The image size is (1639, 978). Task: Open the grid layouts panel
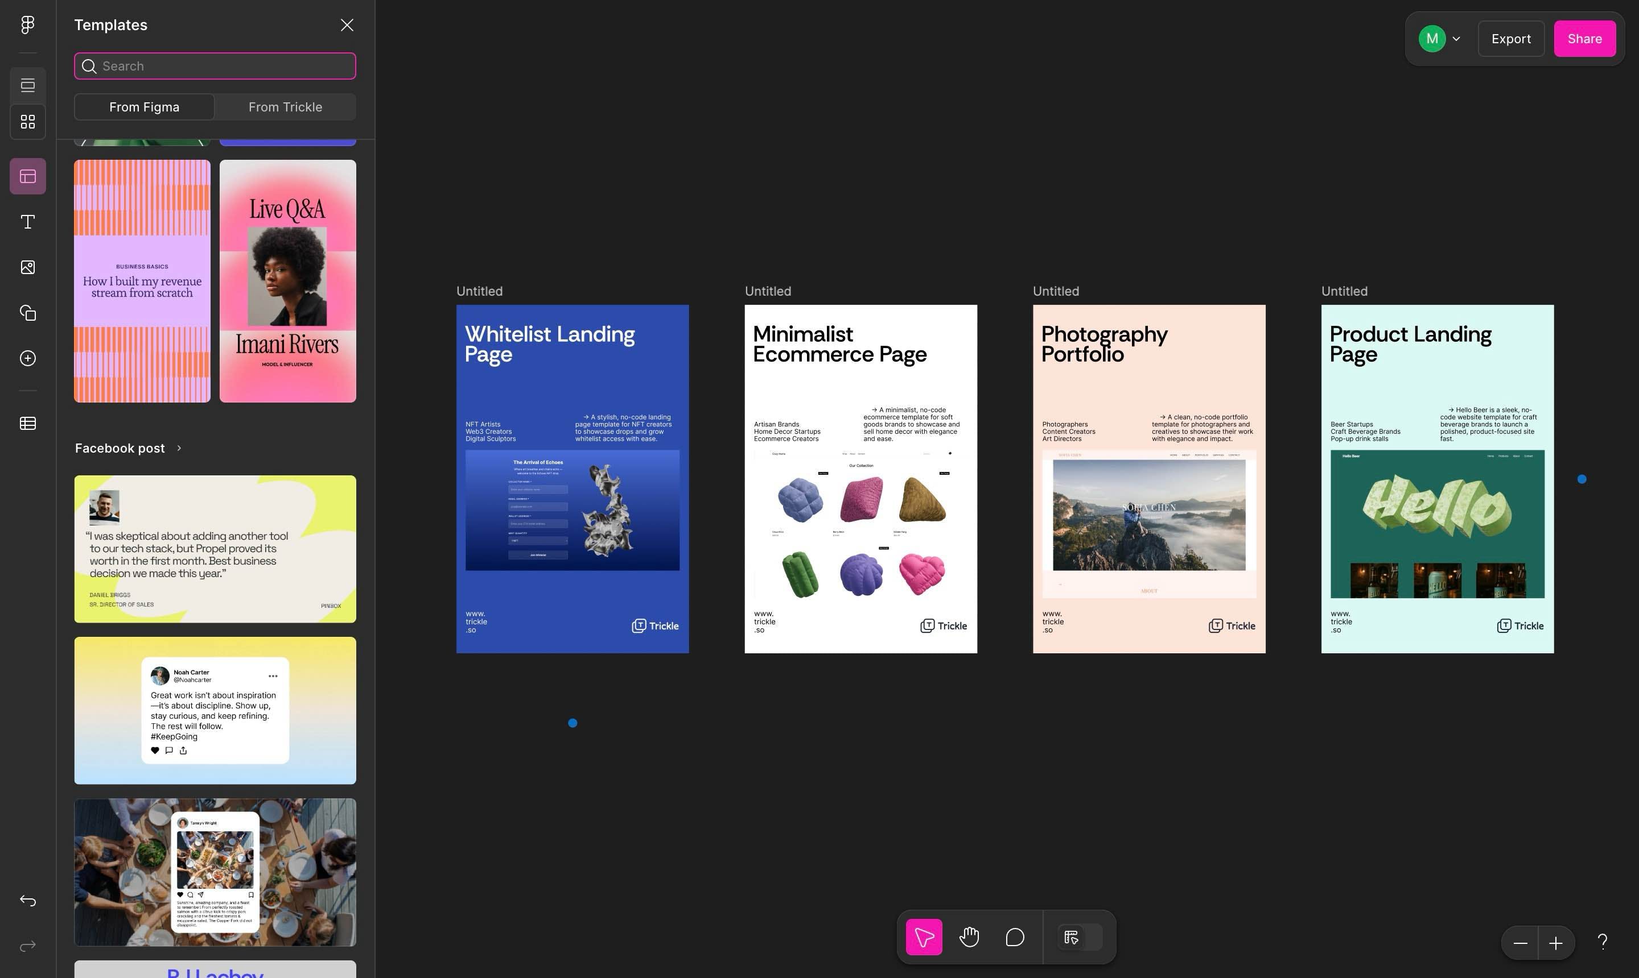(28, 122)
